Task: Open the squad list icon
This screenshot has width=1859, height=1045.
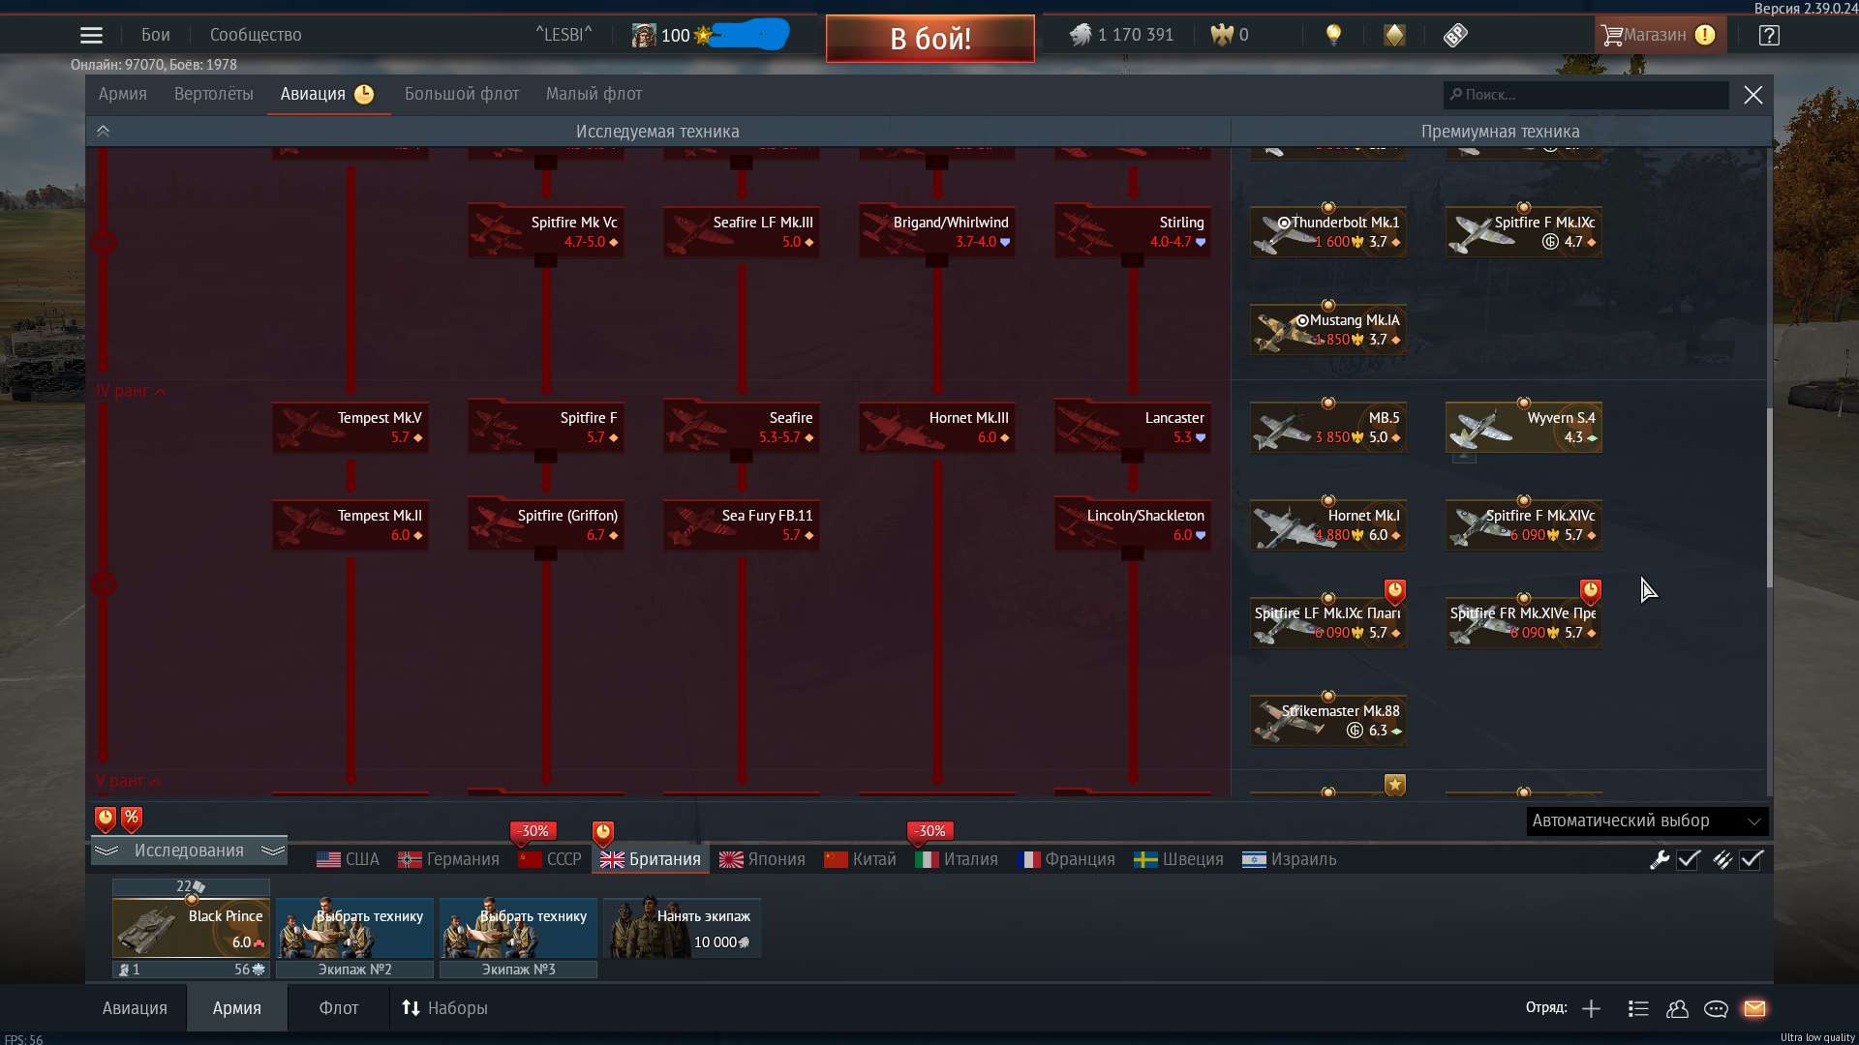Action: click(1638, 1009)
